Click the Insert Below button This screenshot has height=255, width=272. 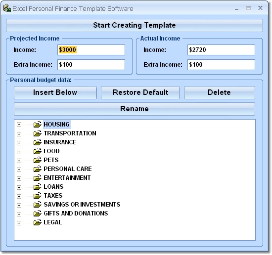click(55, 92)
